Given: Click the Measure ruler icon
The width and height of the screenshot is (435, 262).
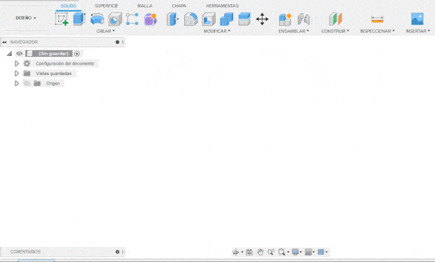Looking at the screenshot, I should click(x=377, y=19).
